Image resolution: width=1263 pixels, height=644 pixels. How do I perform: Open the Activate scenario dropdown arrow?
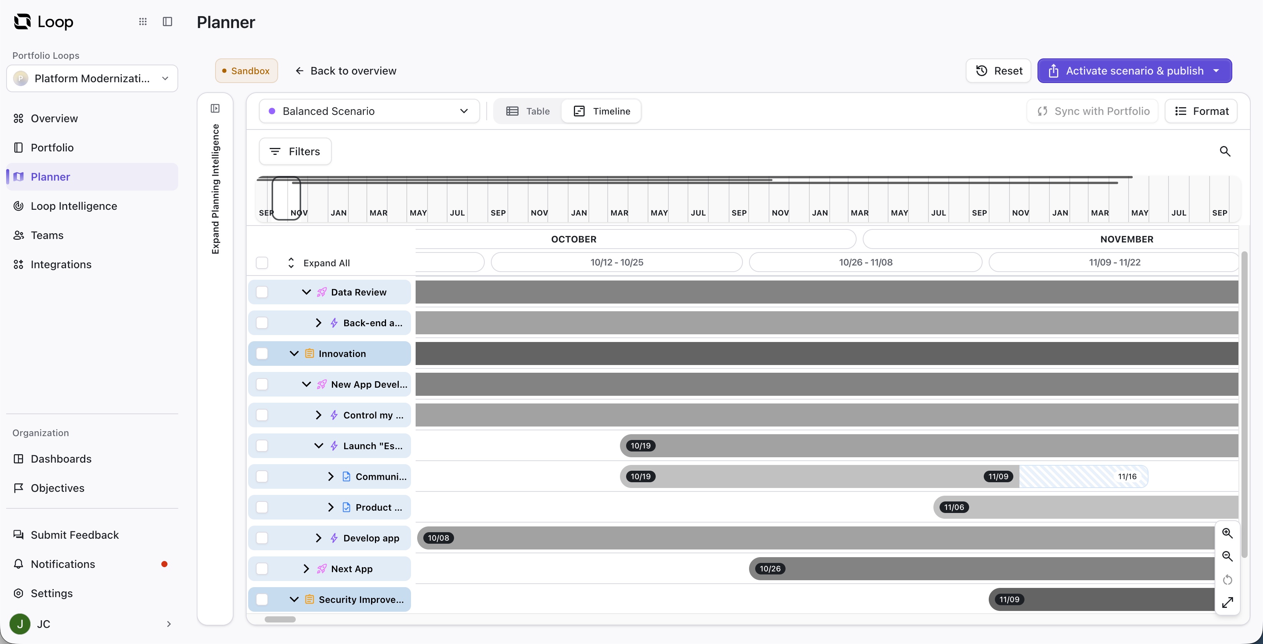tap(1217, 71)
